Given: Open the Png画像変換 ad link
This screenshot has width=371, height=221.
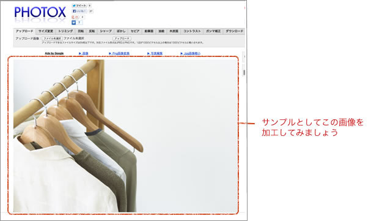Looking at the screenshot, I should click(119, 53).
